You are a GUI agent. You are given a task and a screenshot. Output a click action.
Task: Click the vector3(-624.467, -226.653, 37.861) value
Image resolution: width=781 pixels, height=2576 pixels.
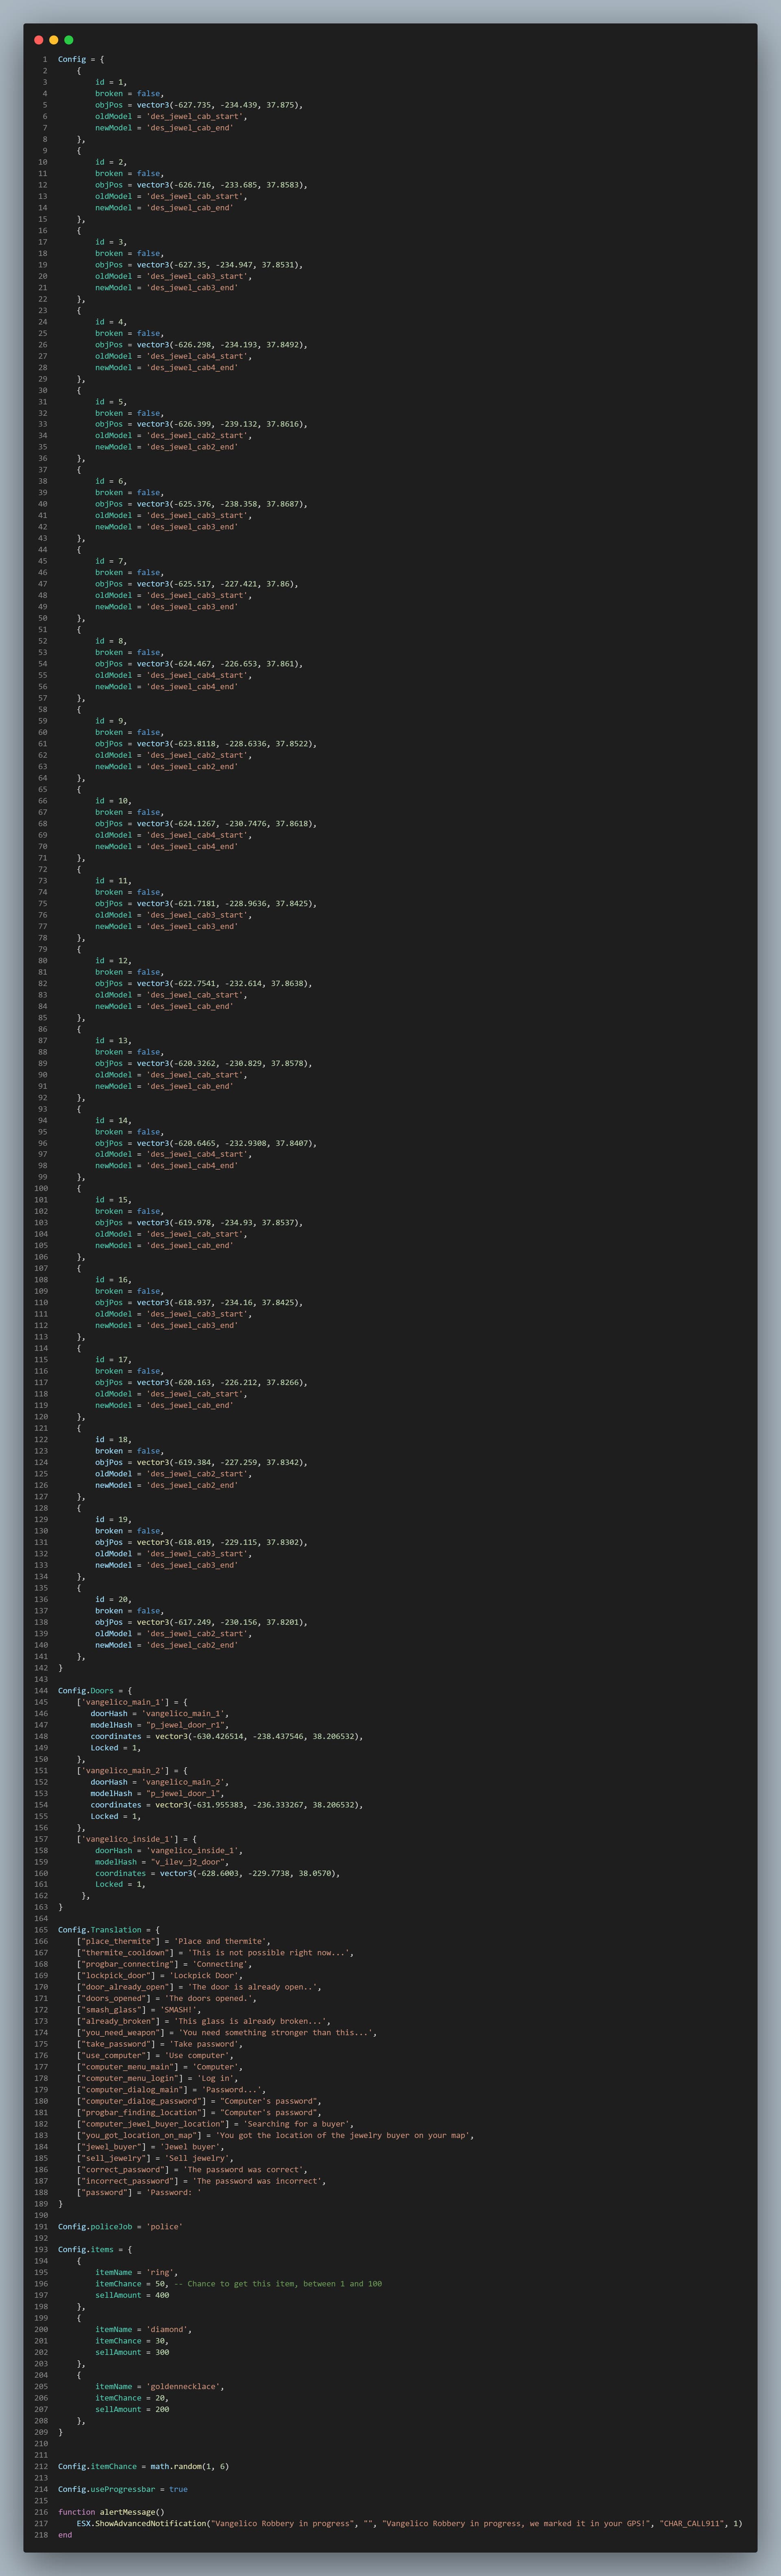tap(220, 664)
